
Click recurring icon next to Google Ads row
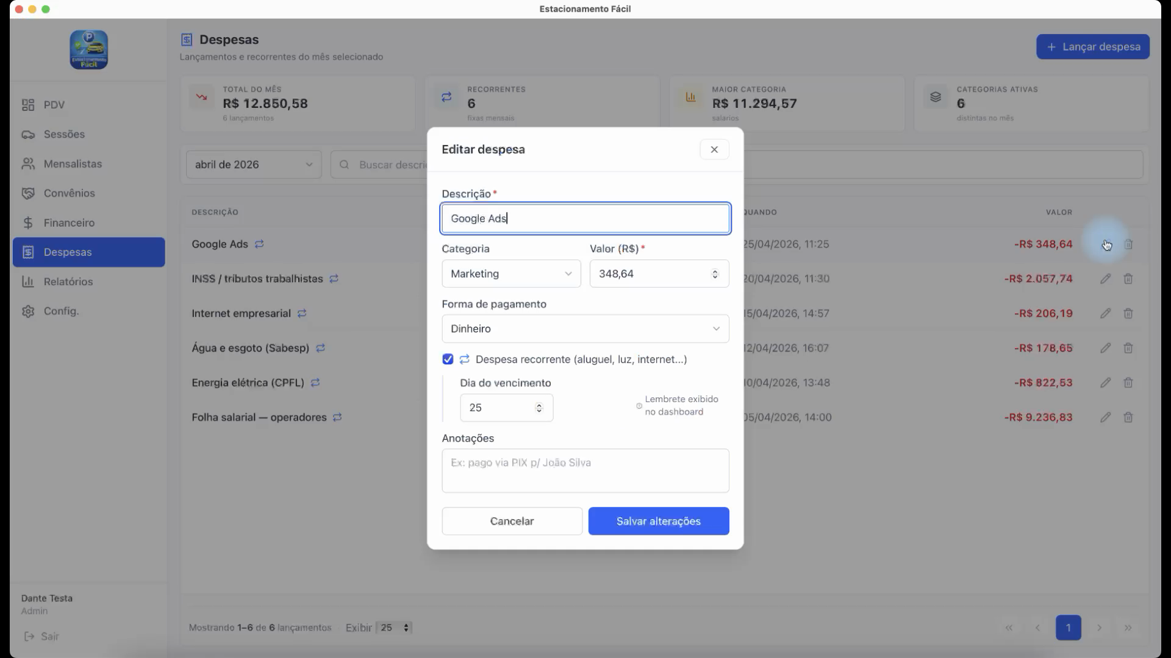click(259, 244)
